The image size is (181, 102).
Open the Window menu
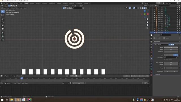pos(16,3)
